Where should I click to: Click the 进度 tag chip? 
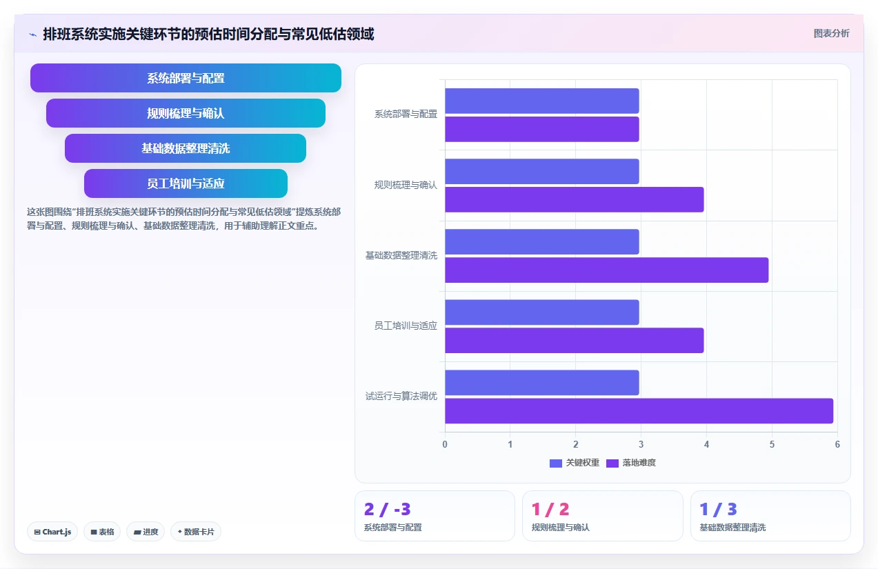coord(146,532)
